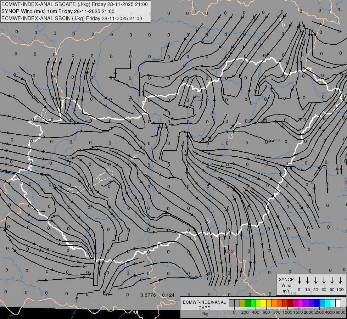Click the 'm/s' unit in wind legend

pyautogui.click(x=286, y=291)
